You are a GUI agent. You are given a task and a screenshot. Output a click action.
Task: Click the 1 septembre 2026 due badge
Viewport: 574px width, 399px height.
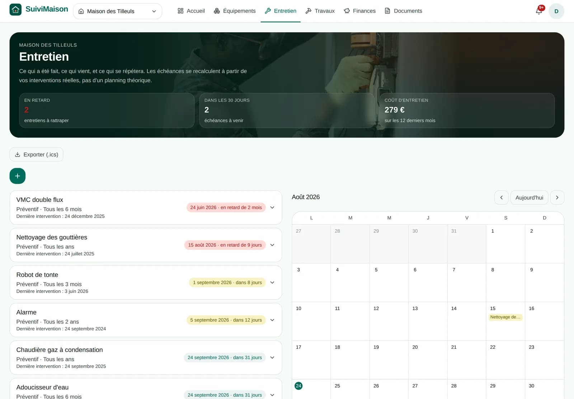(227, 283)
